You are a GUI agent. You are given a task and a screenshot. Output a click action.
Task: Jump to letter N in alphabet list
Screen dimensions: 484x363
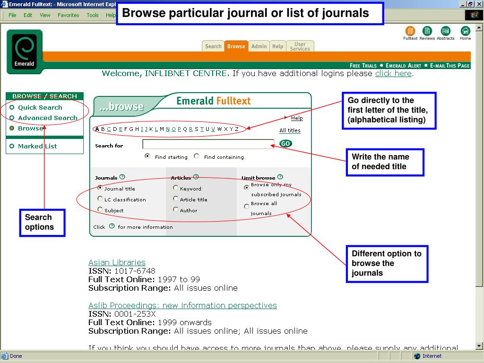click(x=168, y=129)
